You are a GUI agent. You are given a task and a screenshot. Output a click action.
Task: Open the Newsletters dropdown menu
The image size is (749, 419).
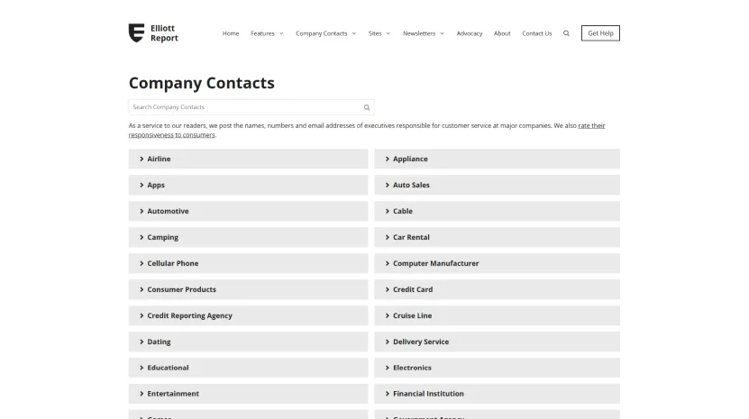click(423, 33)
